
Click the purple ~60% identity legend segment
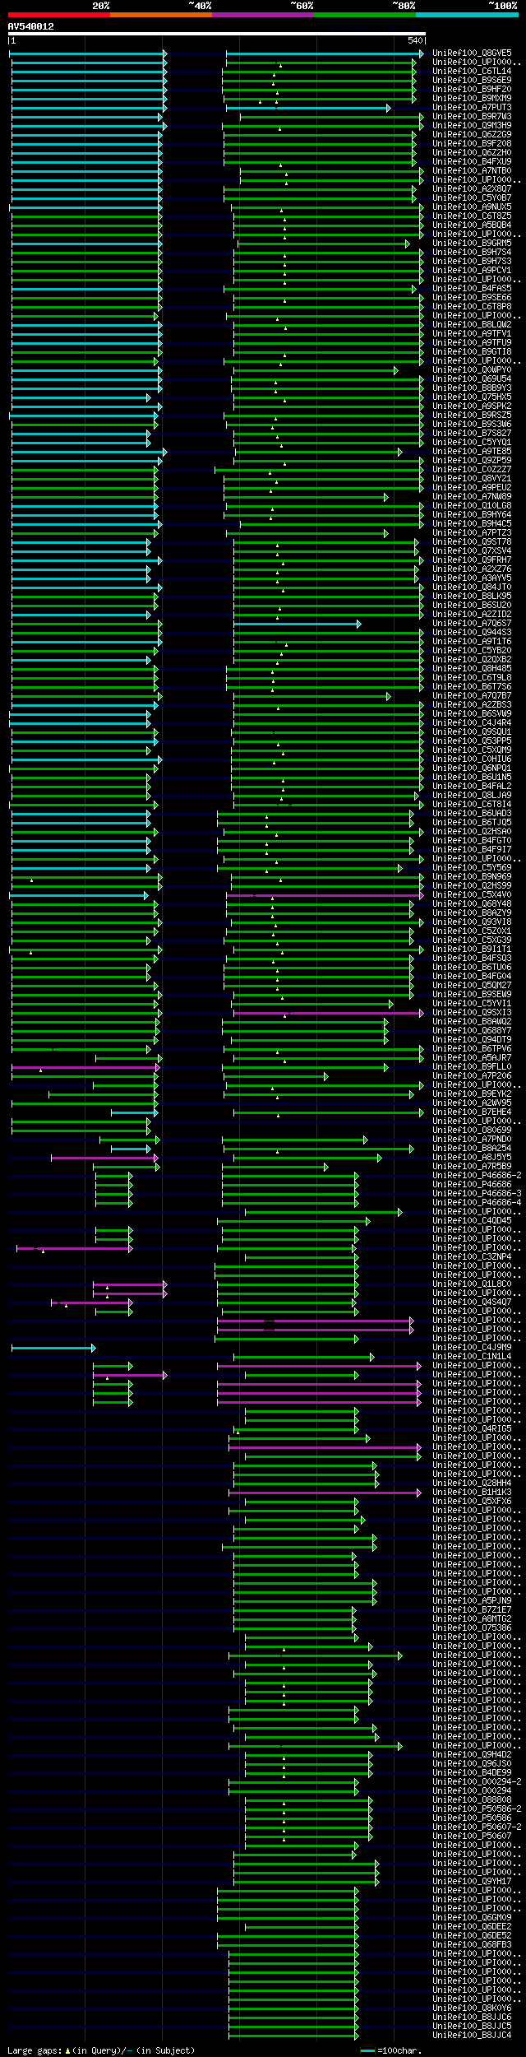pyautogui.click(x=263, y=15)
